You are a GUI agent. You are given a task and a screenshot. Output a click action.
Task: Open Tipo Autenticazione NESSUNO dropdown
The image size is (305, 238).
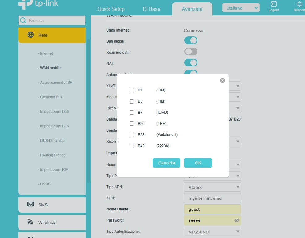[212, 232]
